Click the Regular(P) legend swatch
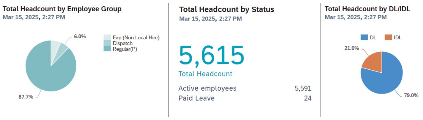This screenshot has width=423, height=120. [x=107, y=49]
